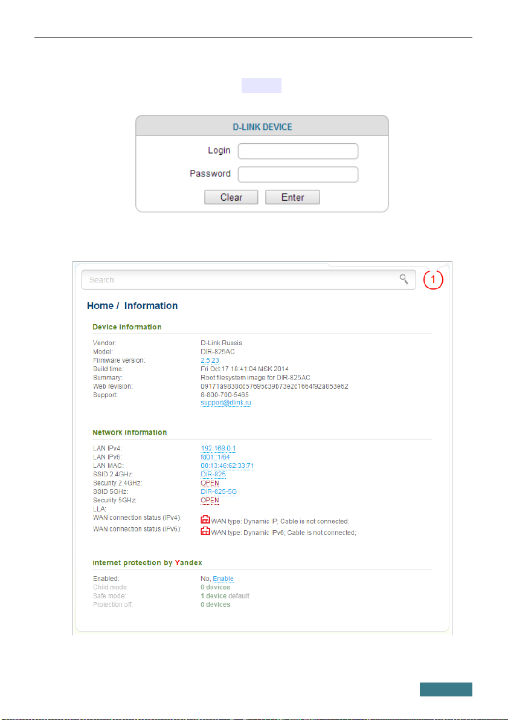Click the red WAN IPv6 connection status icon
508x720 pixels.
(x=205, y=531)
